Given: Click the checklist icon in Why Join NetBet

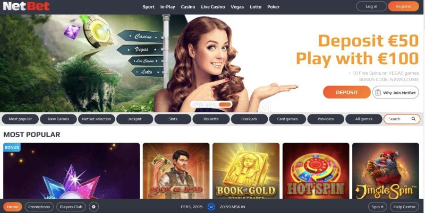Looking at the screenshot, I should (x=378, y=92).
